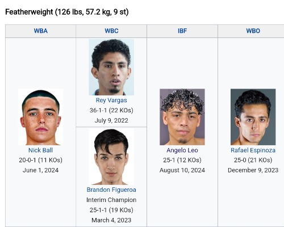Open the photo above the Rey Vargas caption
The width and height of the screenshot is (284, 227).
pyautogui.click(x=111, y=67)
